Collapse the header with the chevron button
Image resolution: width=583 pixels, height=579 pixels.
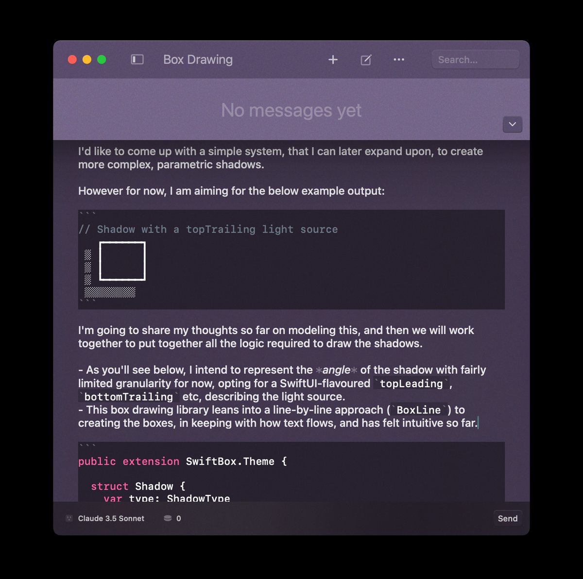[x=512, y=124]
